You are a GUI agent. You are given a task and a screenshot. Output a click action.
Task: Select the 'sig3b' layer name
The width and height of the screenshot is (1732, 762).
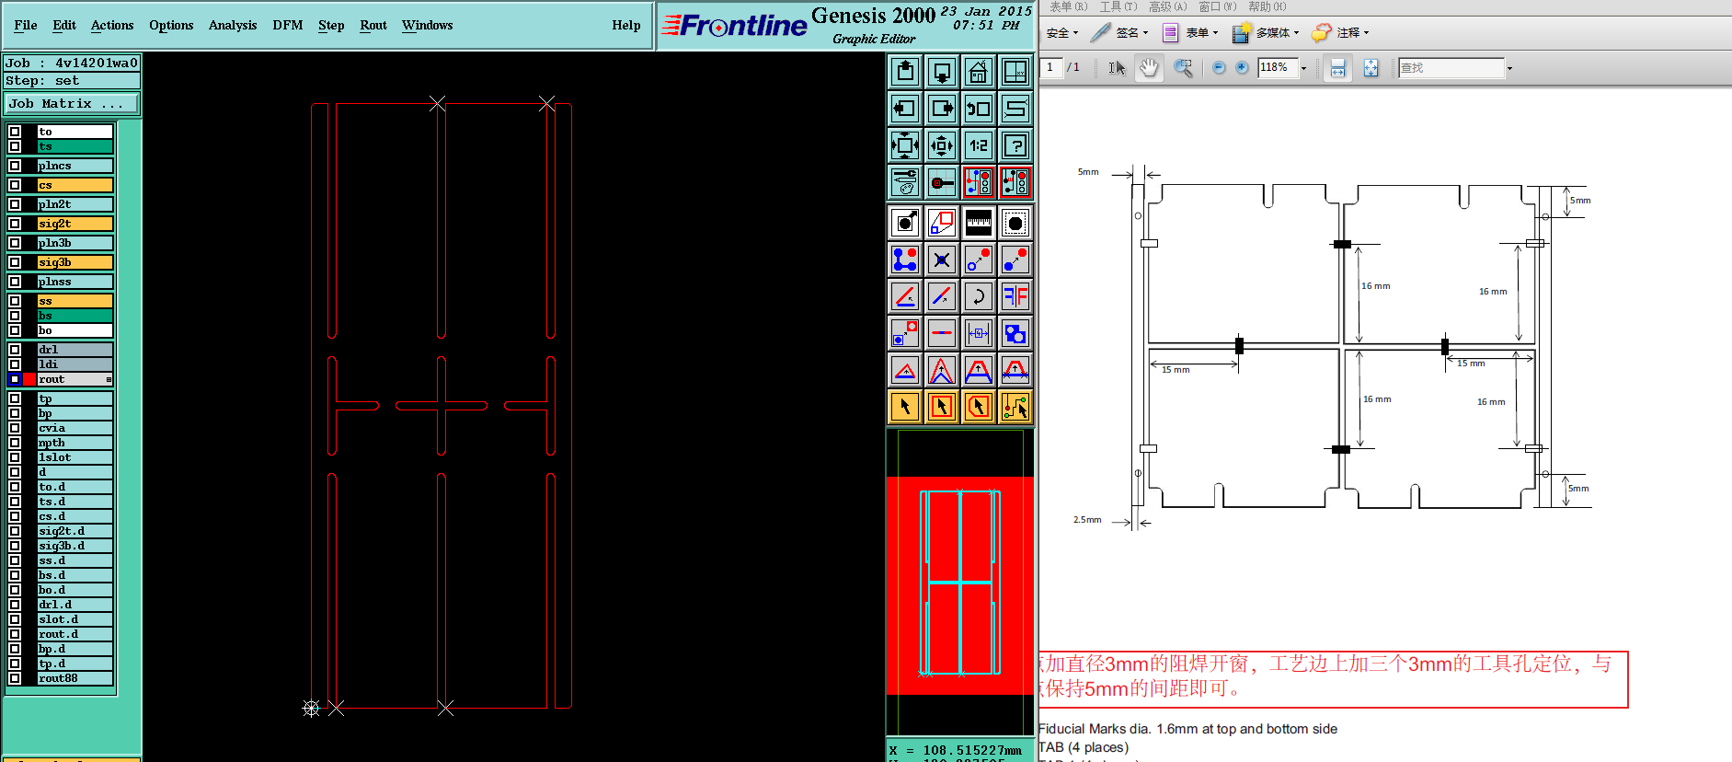75,262
